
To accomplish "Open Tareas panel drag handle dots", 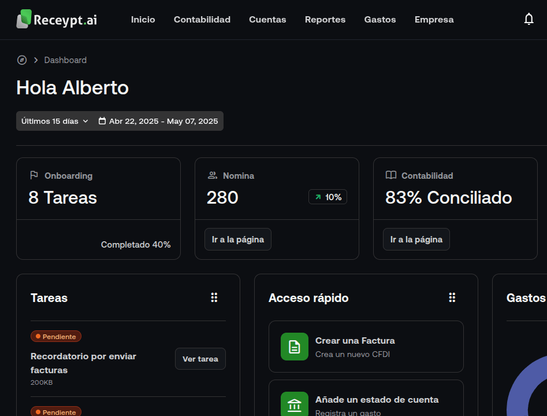I will click(x=214, y=297).
